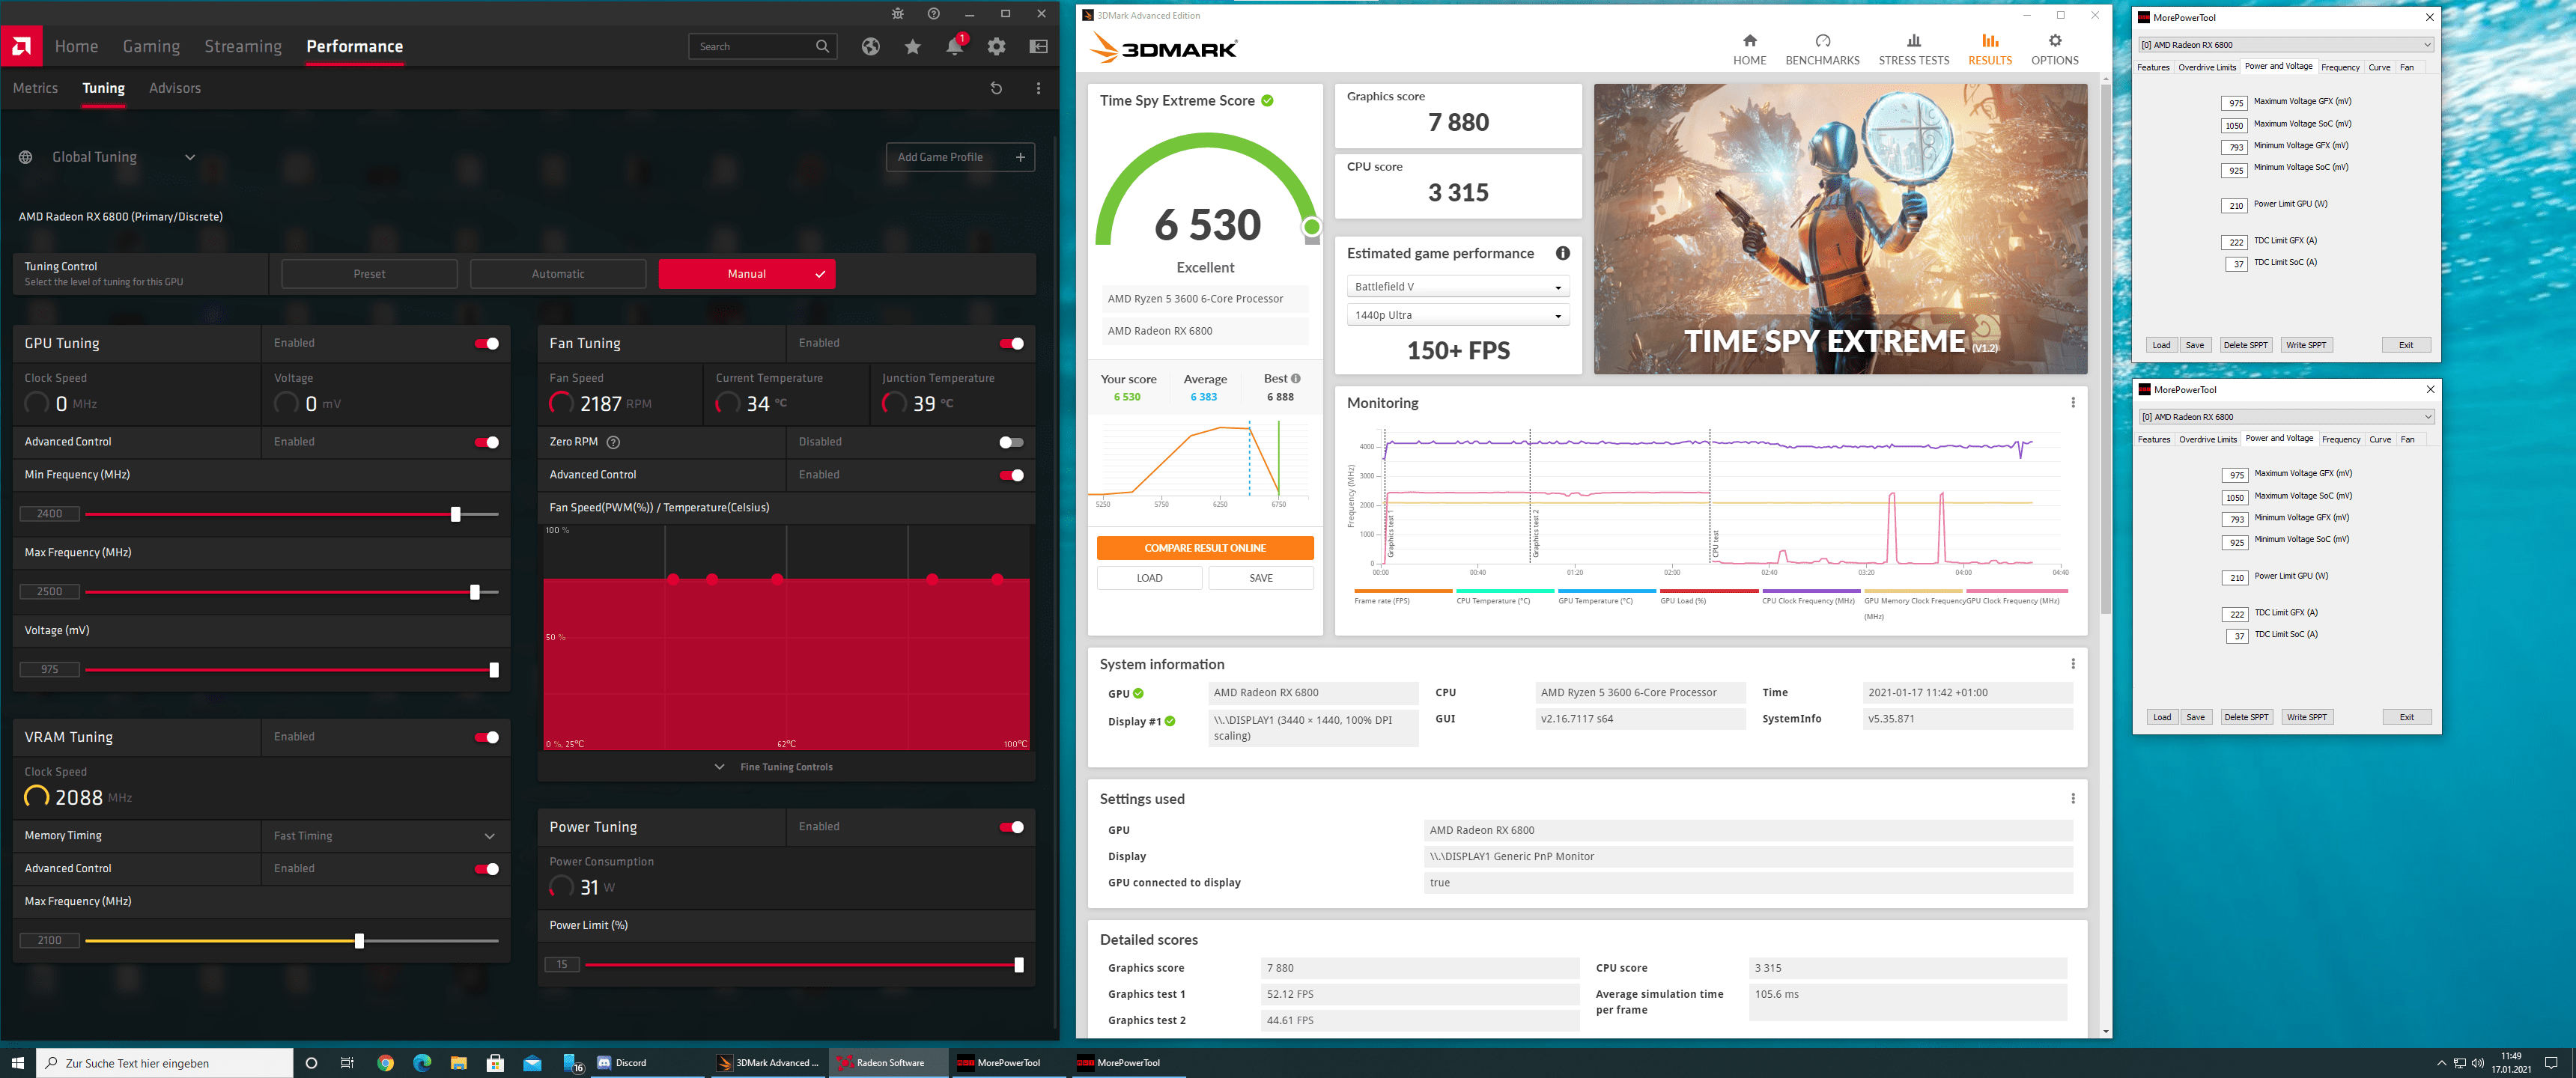Click Power Limit GPU field in upper MorePowerTool
This screenshot has width=2576, height=1078.
coord(2234,206)
